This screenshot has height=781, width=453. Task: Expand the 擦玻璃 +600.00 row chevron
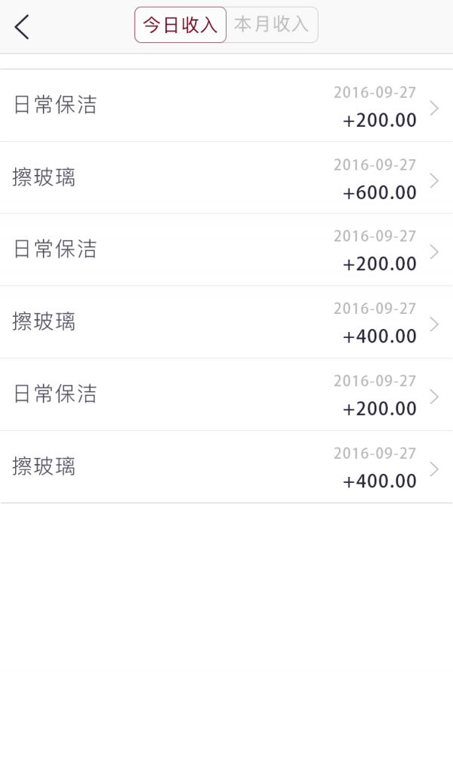click(433, 180)
